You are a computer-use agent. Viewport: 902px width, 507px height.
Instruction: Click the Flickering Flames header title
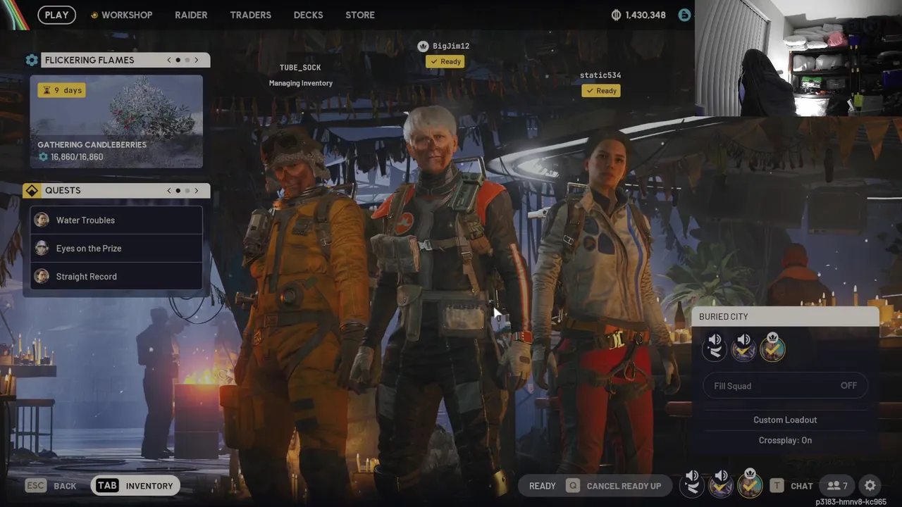pos(89,60)
